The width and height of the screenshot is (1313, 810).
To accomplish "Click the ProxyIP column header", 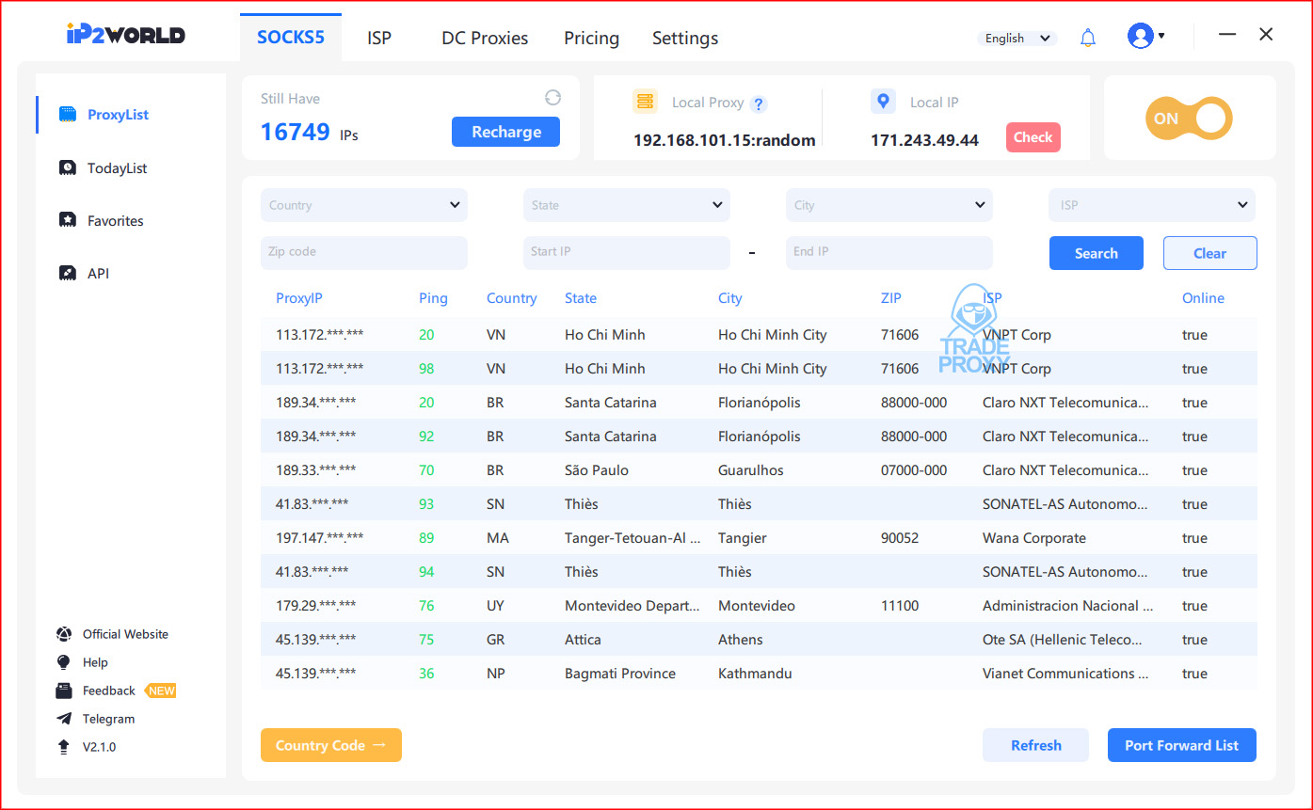I will tap(299, 298).
